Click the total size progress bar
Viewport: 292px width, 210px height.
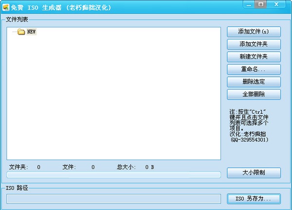(x=113, y=175)
